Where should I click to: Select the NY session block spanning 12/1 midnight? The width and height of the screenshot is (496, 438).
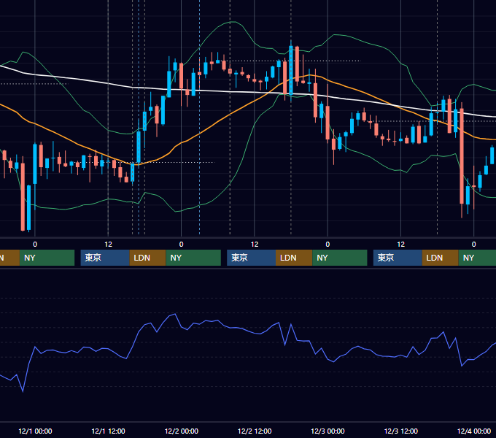tap(47, 258)
